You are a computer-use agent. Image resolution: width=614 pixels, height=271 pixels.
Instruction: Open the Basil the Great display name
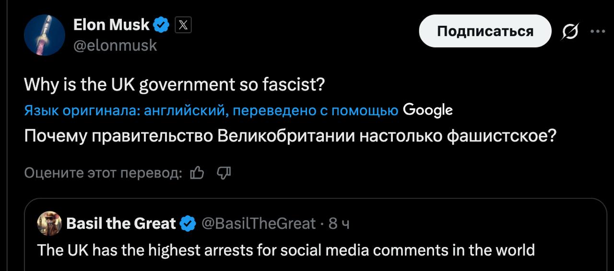point(121,224)
